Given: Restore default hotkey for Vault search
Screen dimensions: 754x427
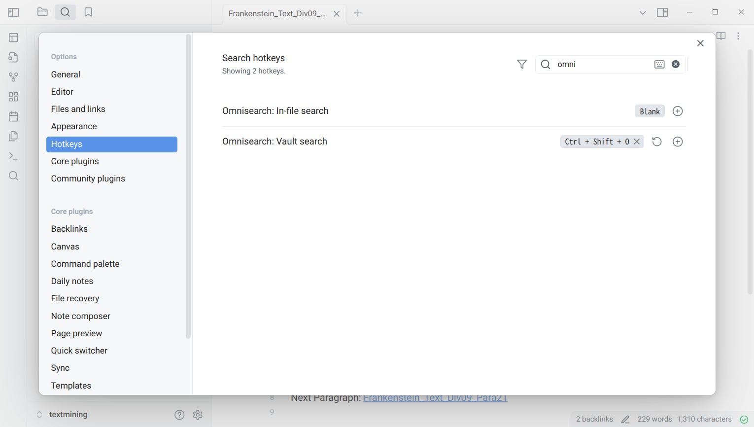Looking at the screenshot, I should point(656,142).
